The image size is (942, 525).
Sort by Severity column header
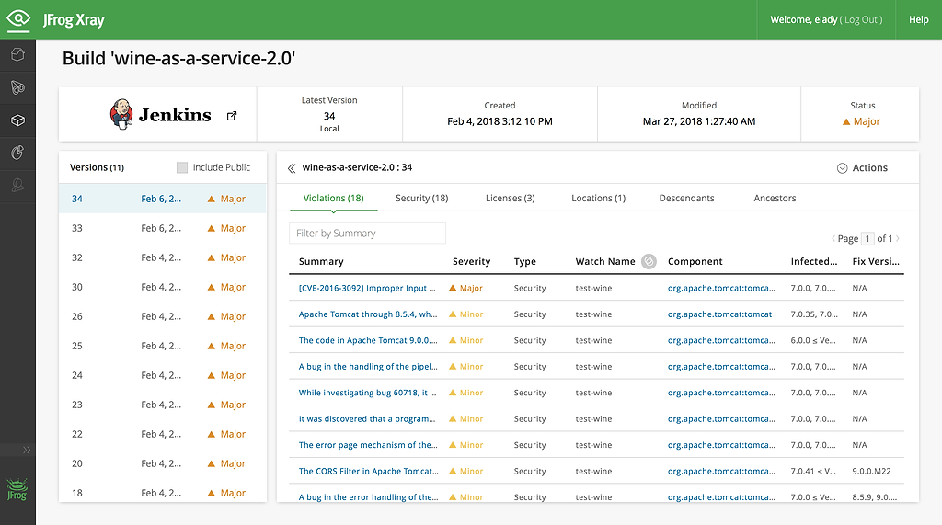pyautogui.click(x=471, y=261)
